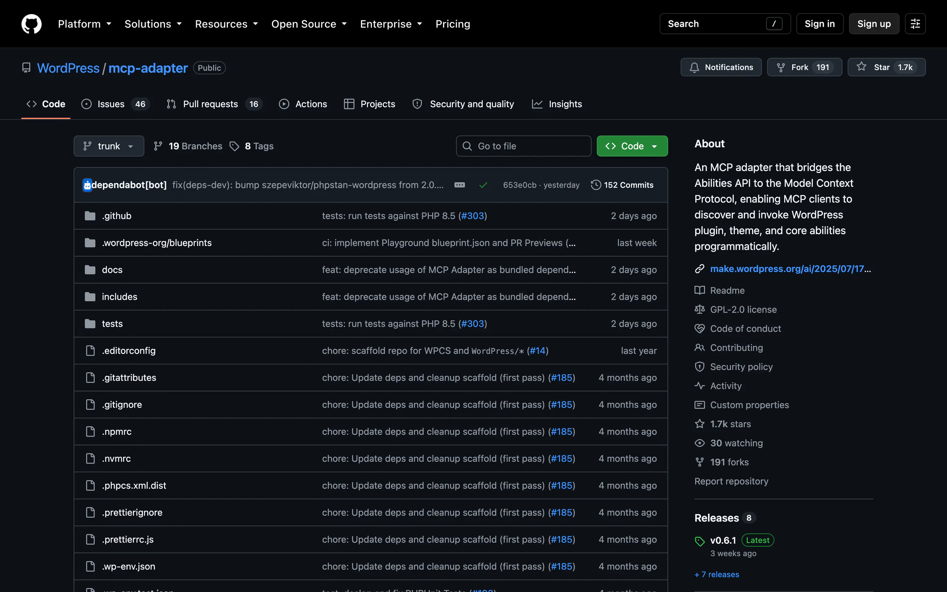
Task: Open the 19 Branches list
Action: (x=188, y=146)
